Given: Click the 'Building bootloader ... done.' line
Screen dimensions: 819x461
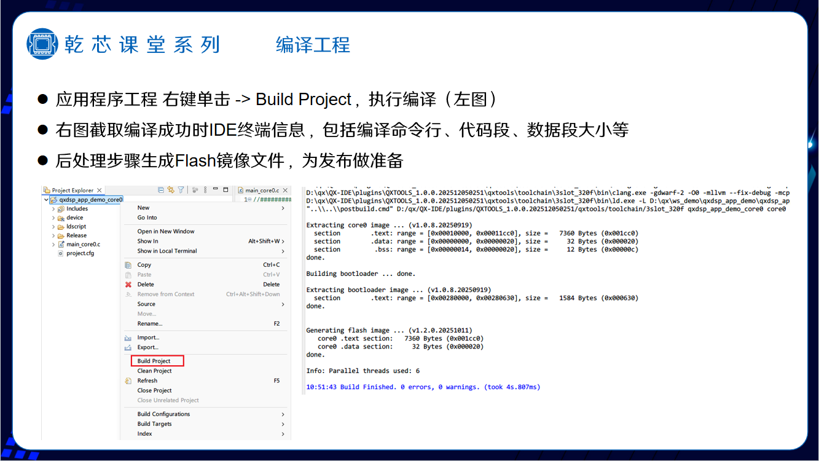Looking at the screenshot, I should pyautogui.click(x=361, y=274).
